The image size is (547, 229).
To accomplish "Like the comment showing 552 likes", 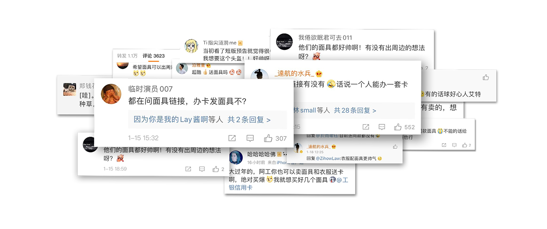I will click(x=397, y=127).
